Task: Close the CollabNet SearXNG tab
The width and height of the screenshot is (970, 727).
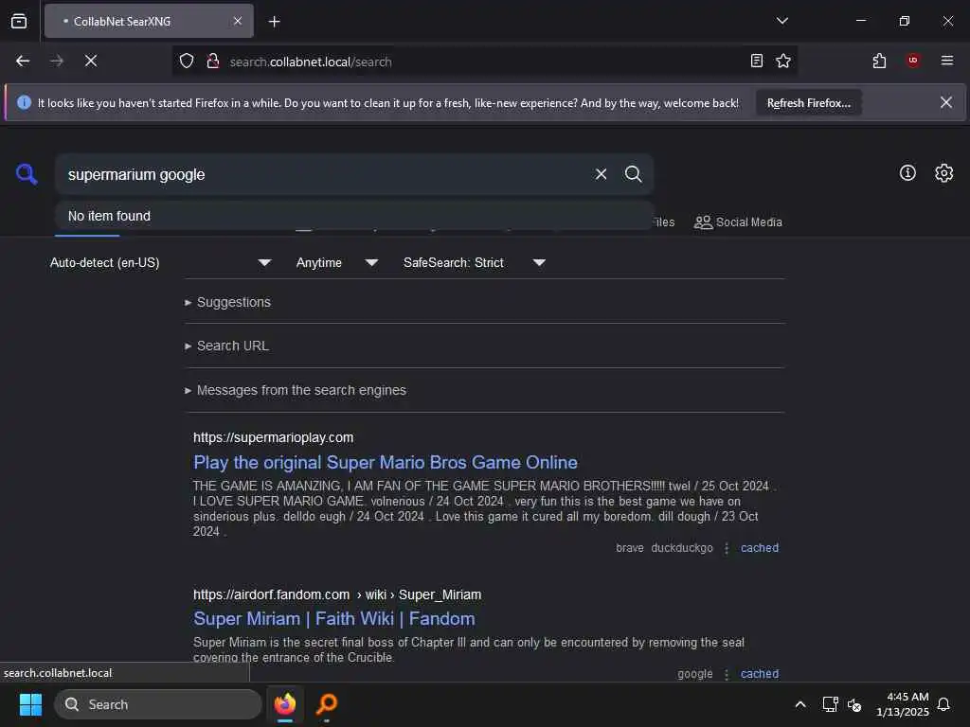Action: click(238, 21)
